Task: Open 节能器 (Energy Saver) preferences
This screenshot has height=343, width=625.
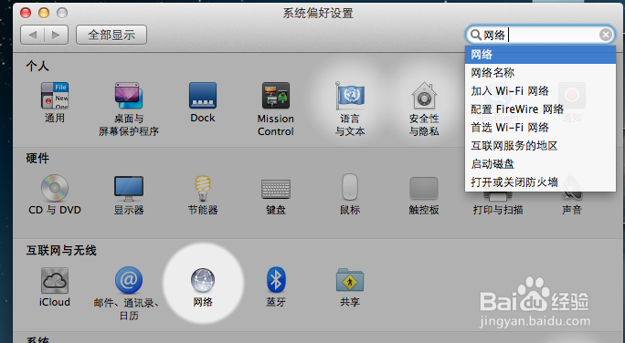Action: pyautogui.click(x=203, y=188)
